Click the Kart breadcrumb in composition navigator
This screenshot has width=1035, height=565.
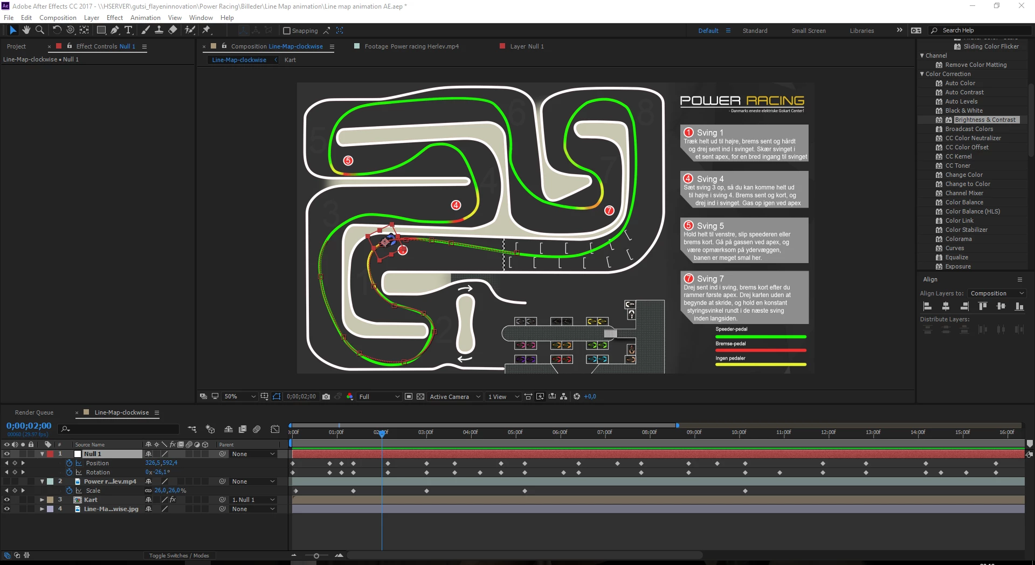coord(290,60)
